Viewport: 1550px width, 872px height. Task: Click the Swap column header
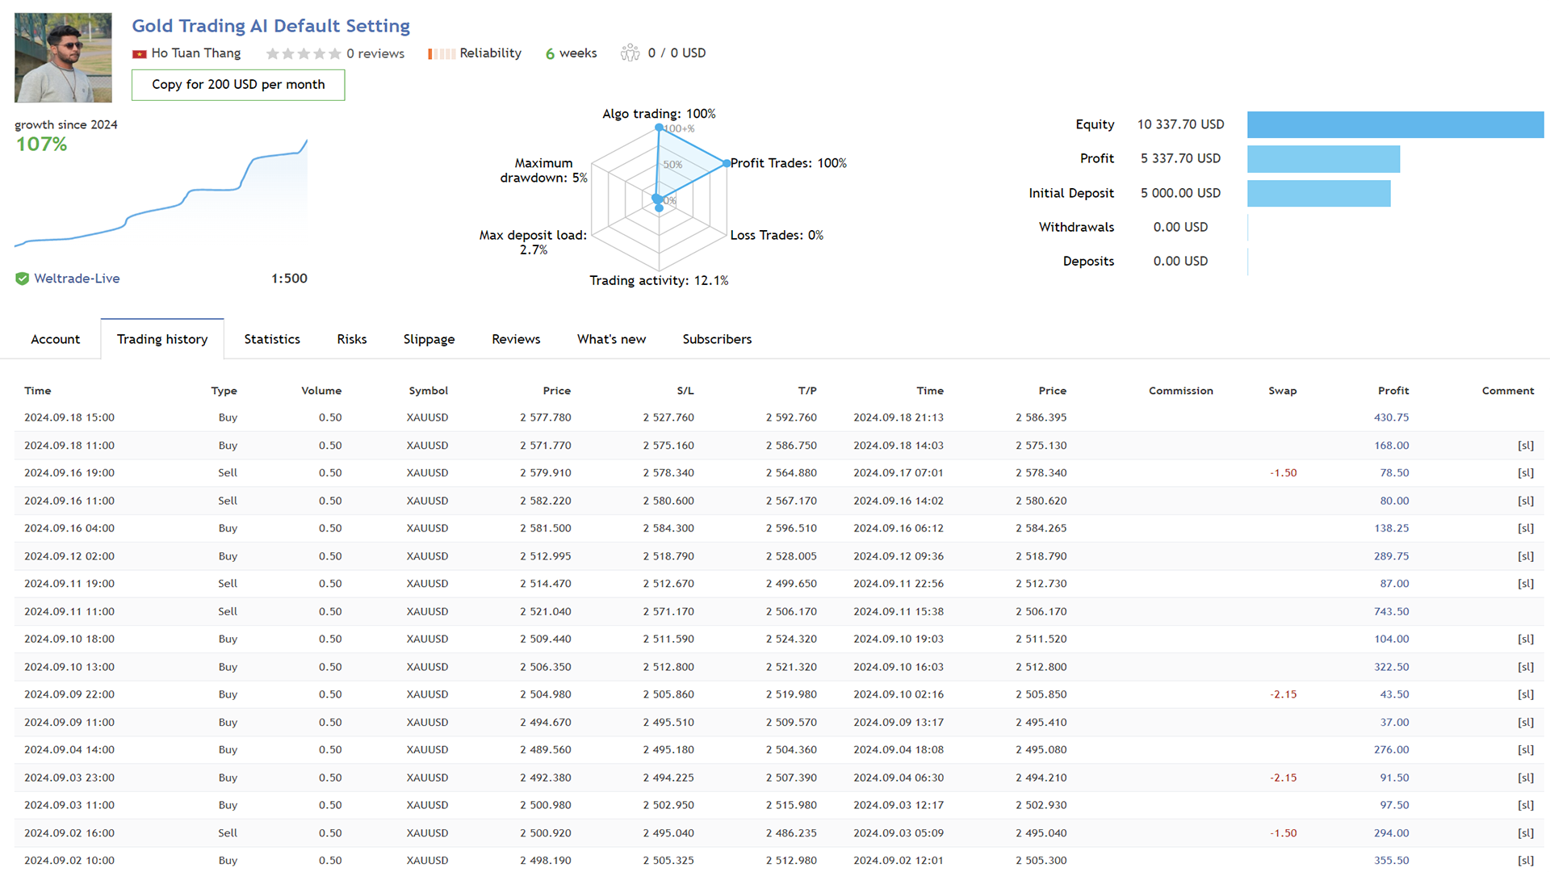(x=1282, y=391)
